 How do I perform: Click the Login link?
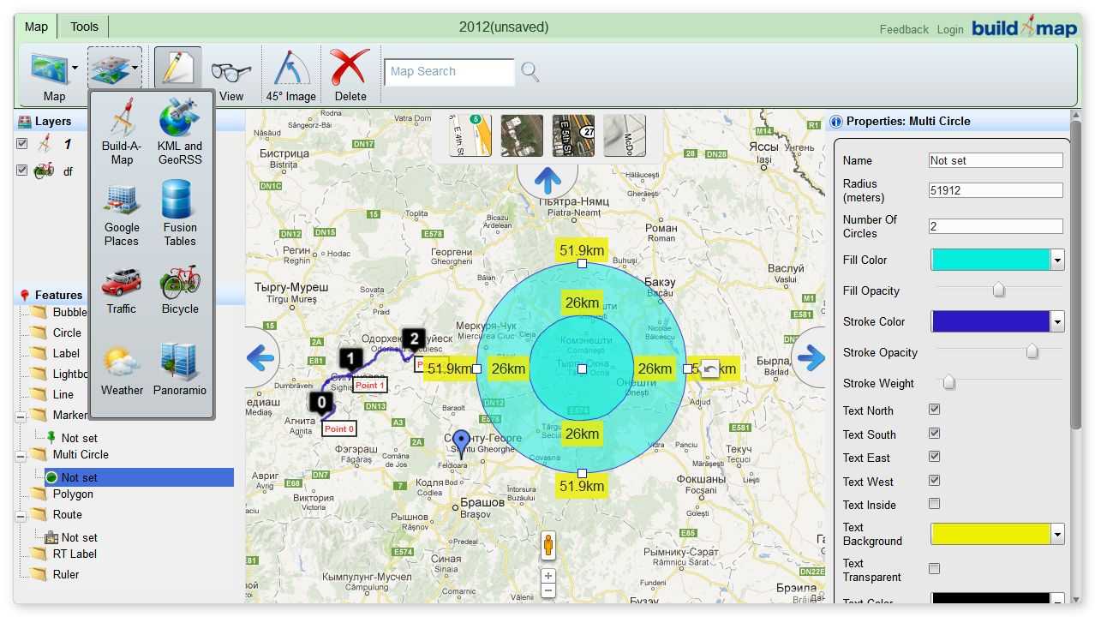pyautogui.click(x=950, y=29)
